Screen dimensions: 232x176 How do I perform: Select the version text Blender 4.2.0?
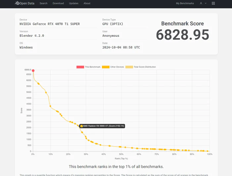pos(32,36)
